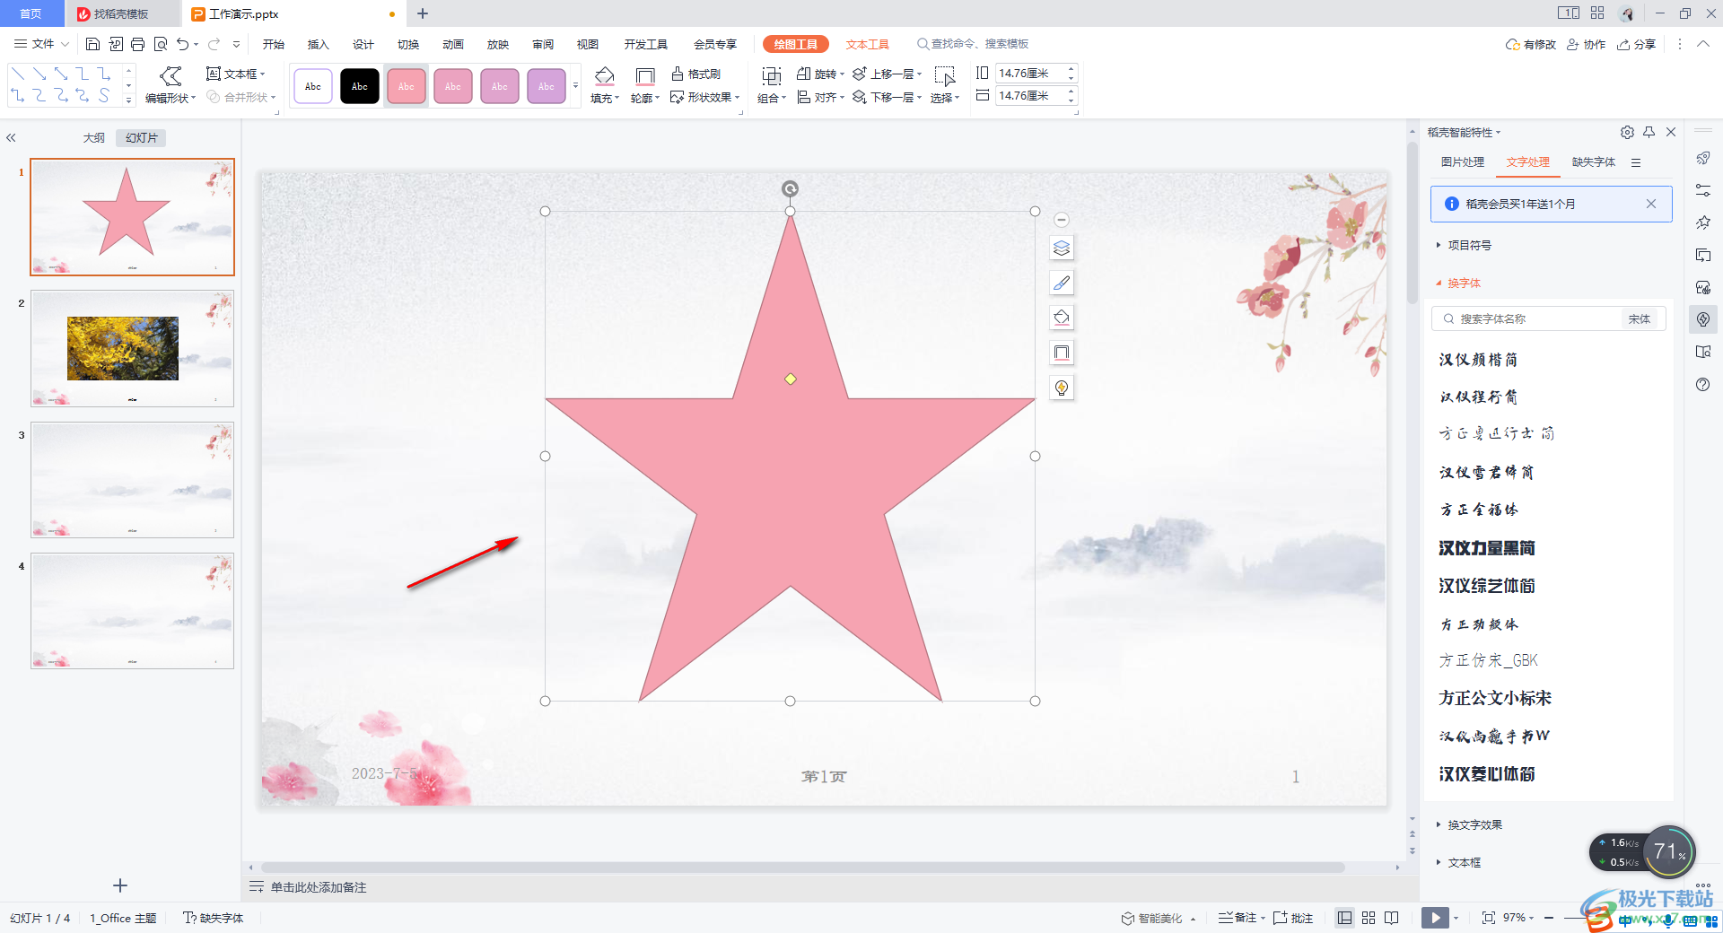Switch to Image Processing (图片处理) panel tab
1723x933 pixels.
[1463, 162]
